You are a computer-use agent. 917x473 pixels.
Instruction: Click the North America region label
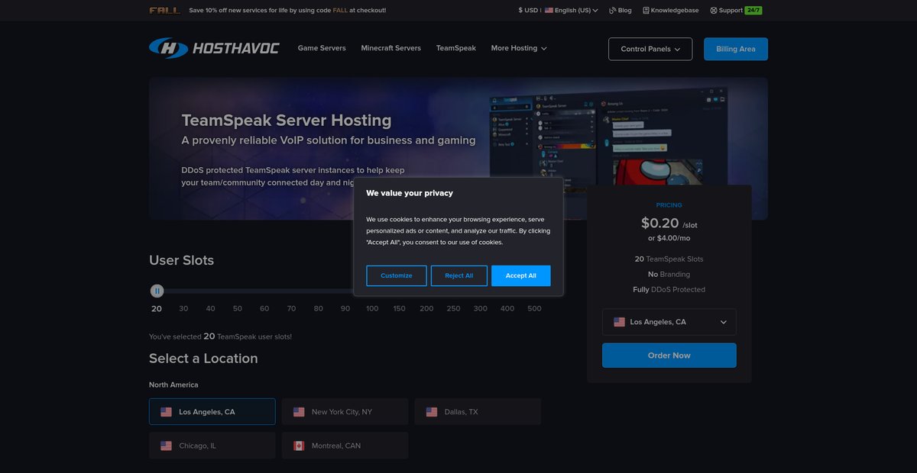click(173, 385)
